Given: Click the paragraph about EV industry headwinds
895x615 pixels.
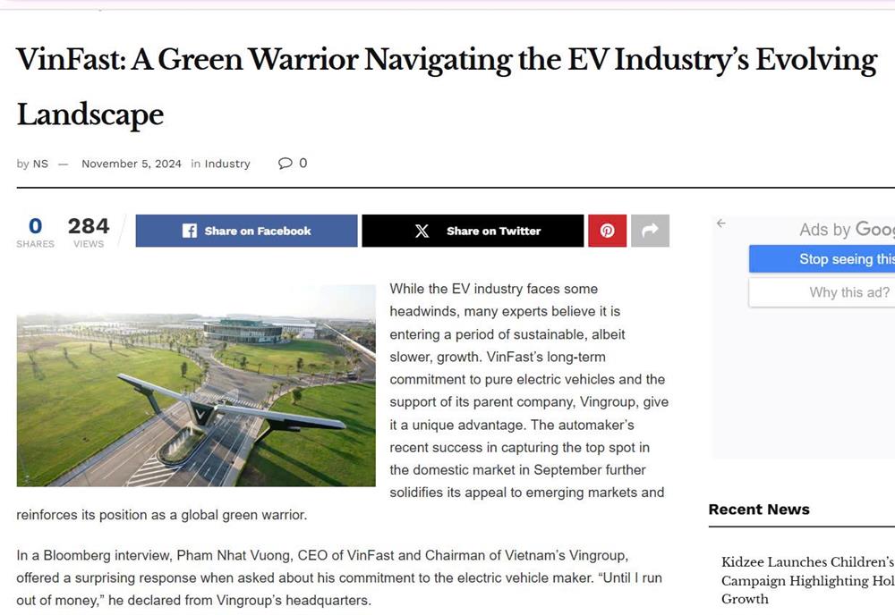Looking at the screenshot, I should (x=528, y=391).
